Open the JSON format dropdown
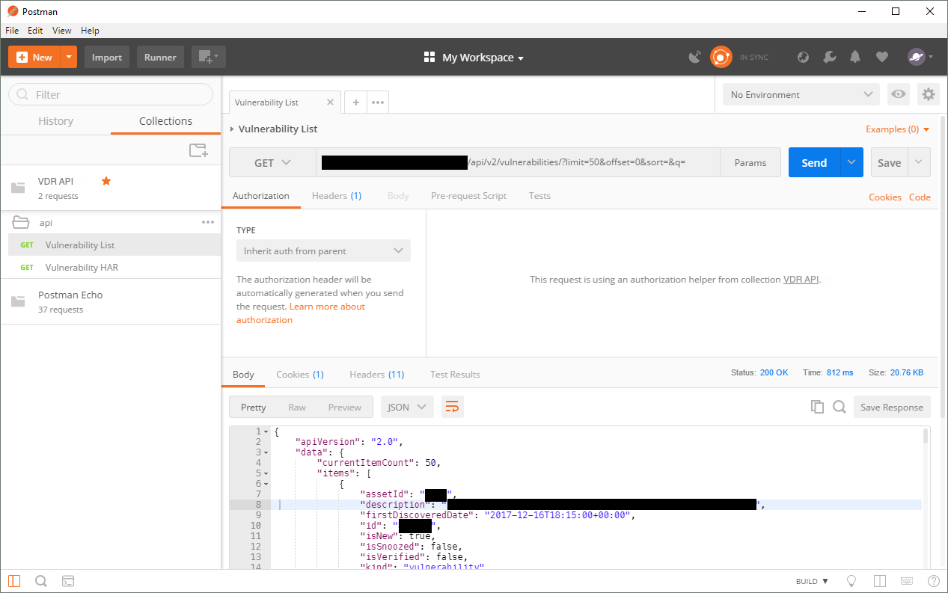The image size is (948, 593). pyautogui.click(x=408, y=407)
